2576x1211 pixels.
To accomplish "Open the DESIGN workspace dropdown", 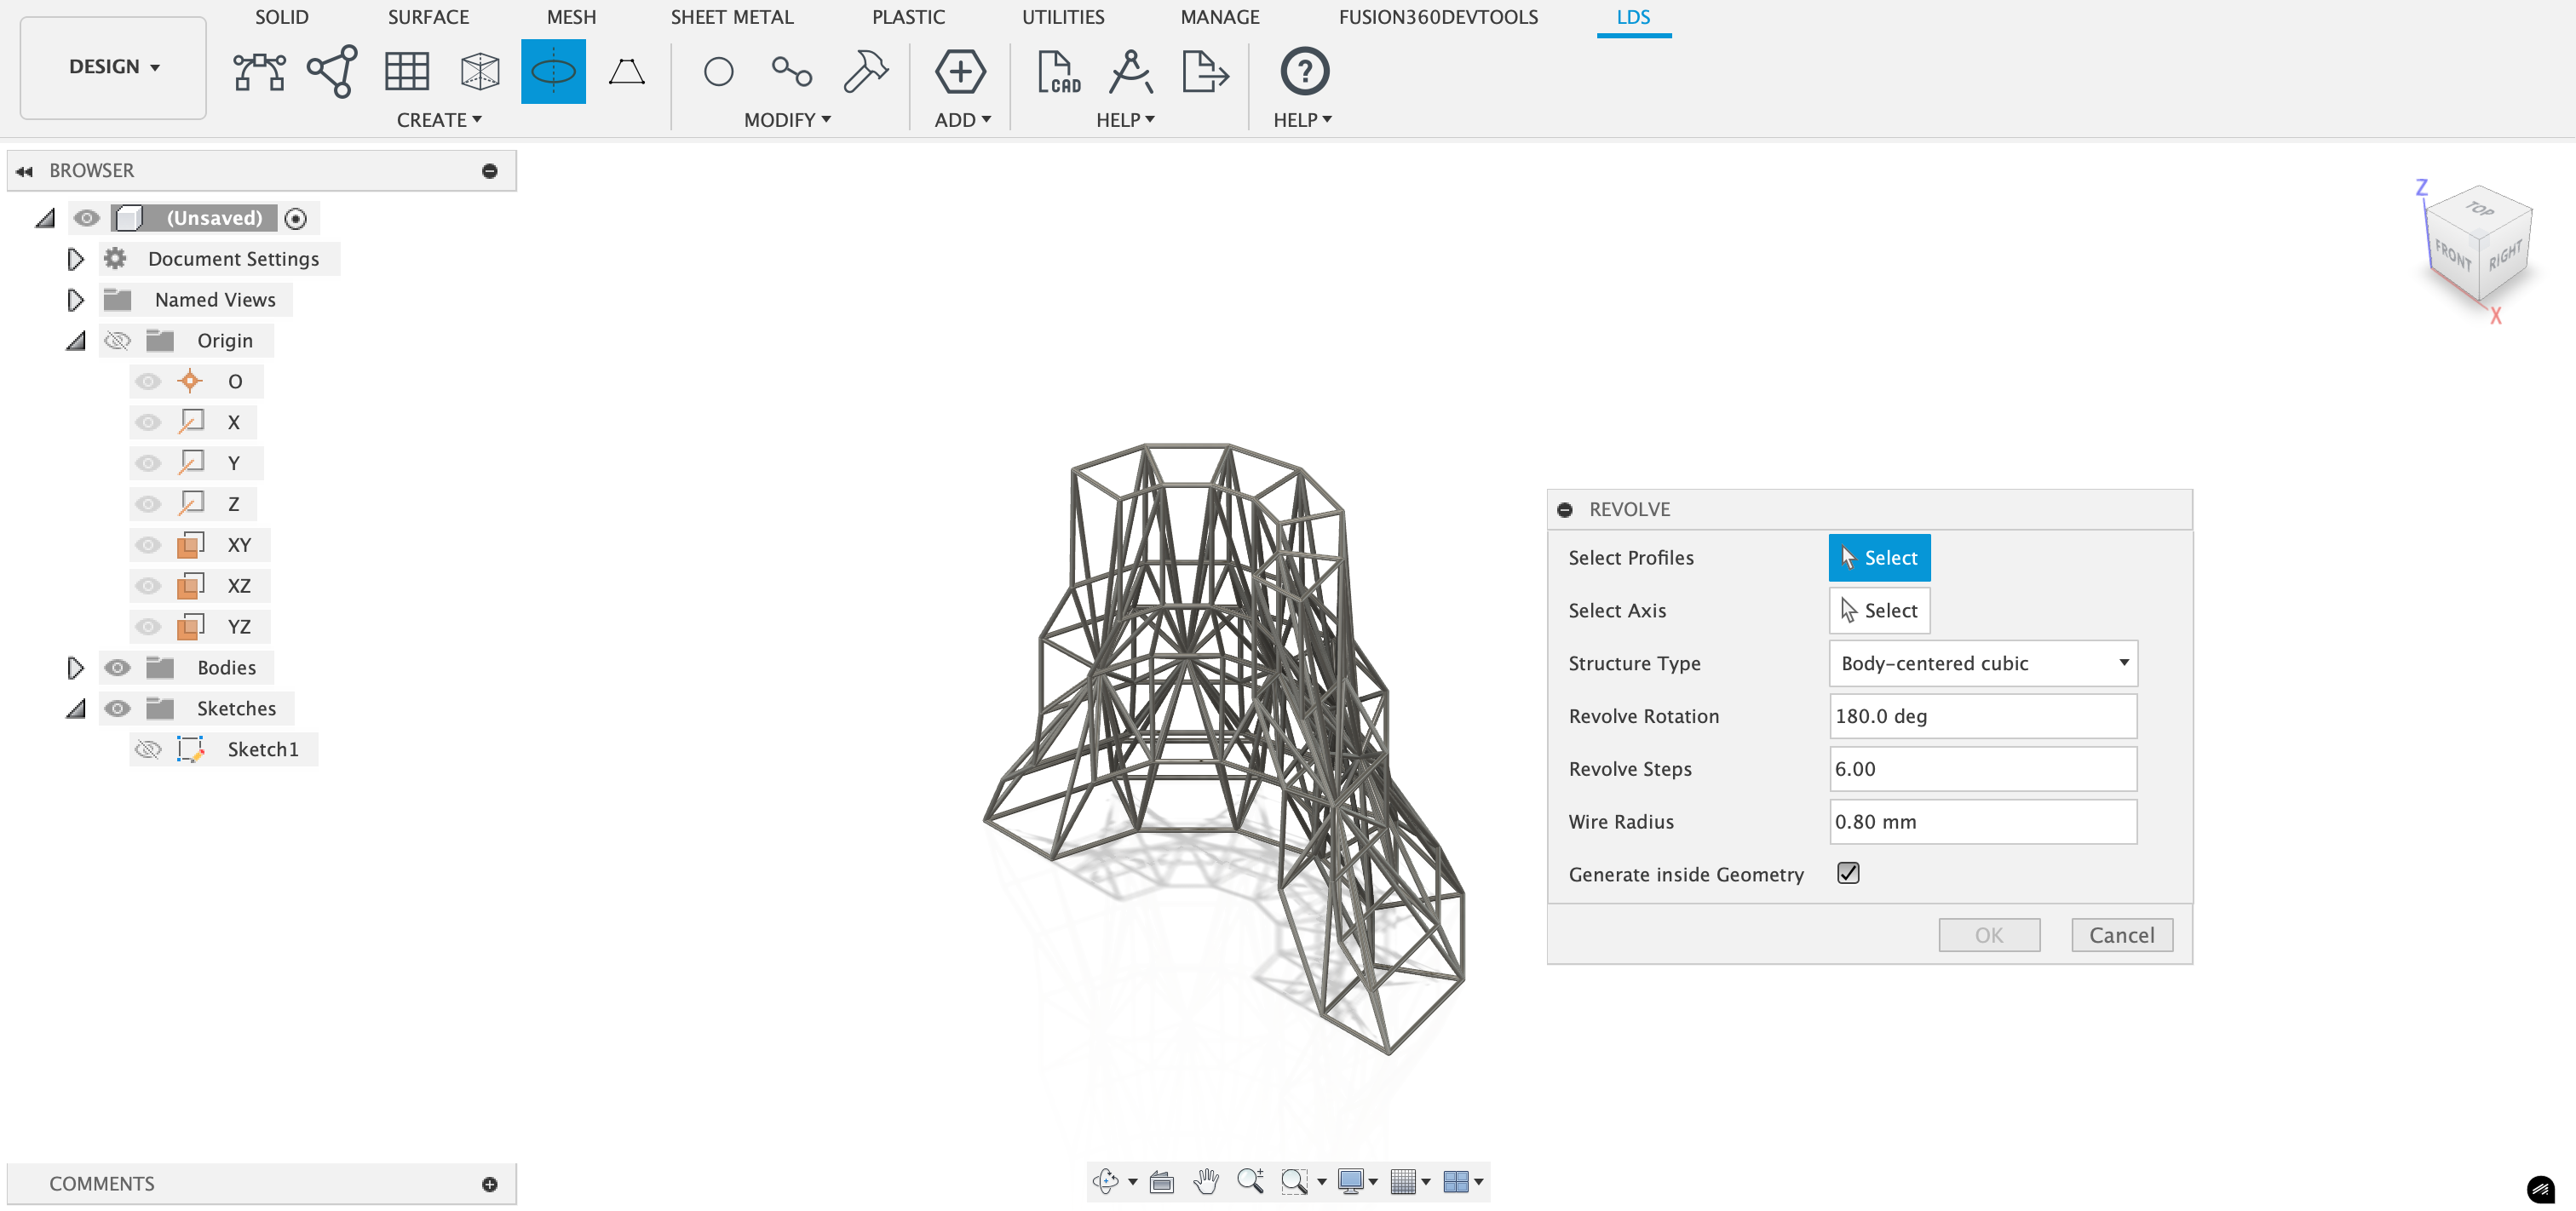I will click(113, 67).
